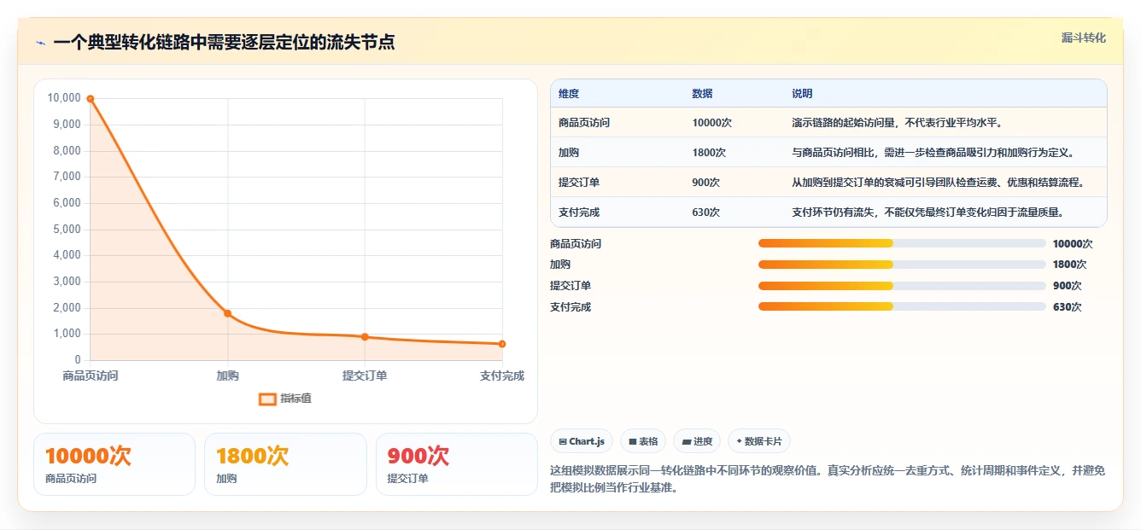Click the 支付完成 progress bar
Screen dimensions: 1141x530
tap(902, 306)
